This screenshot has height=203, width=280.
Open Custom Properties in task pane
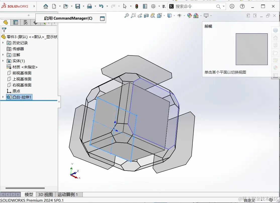coord(275,75)
